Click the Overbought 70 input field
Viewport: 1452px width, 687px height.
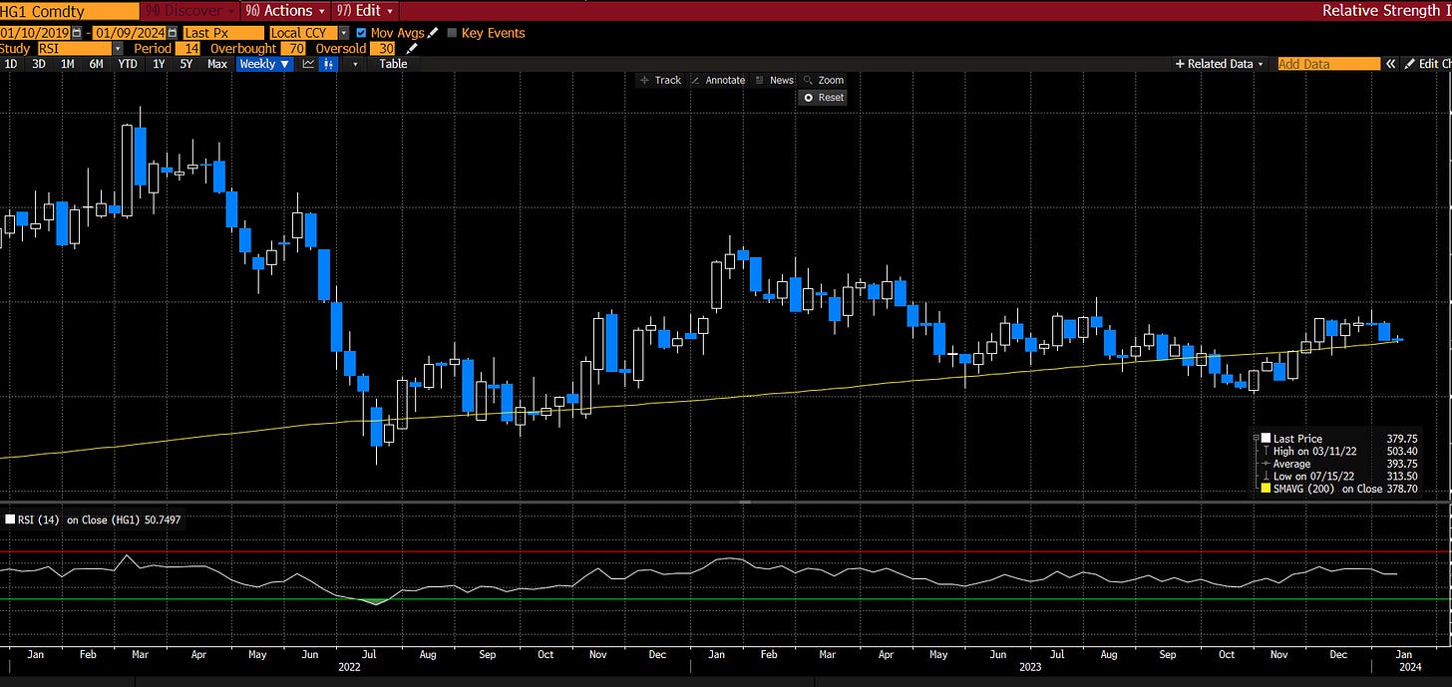[x=294, y=48]
